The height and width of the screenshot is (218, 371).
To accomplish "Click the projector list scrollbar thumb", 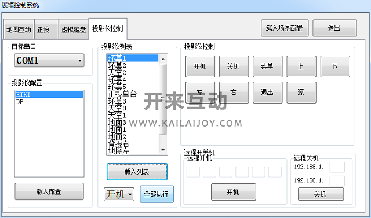I will click(163, 99).
